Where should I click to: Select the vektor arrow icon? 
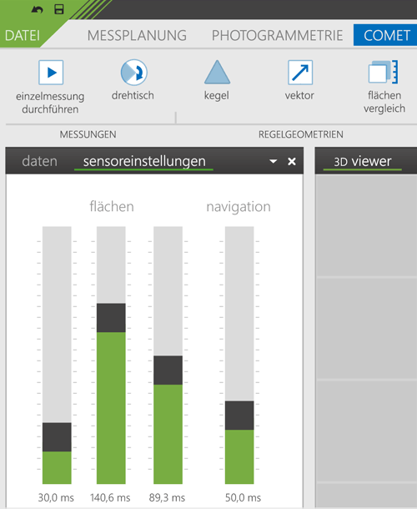(x=300, y=73)
